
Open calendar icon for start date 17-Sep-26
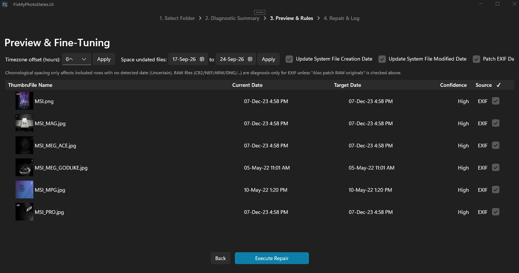point(202,59)
